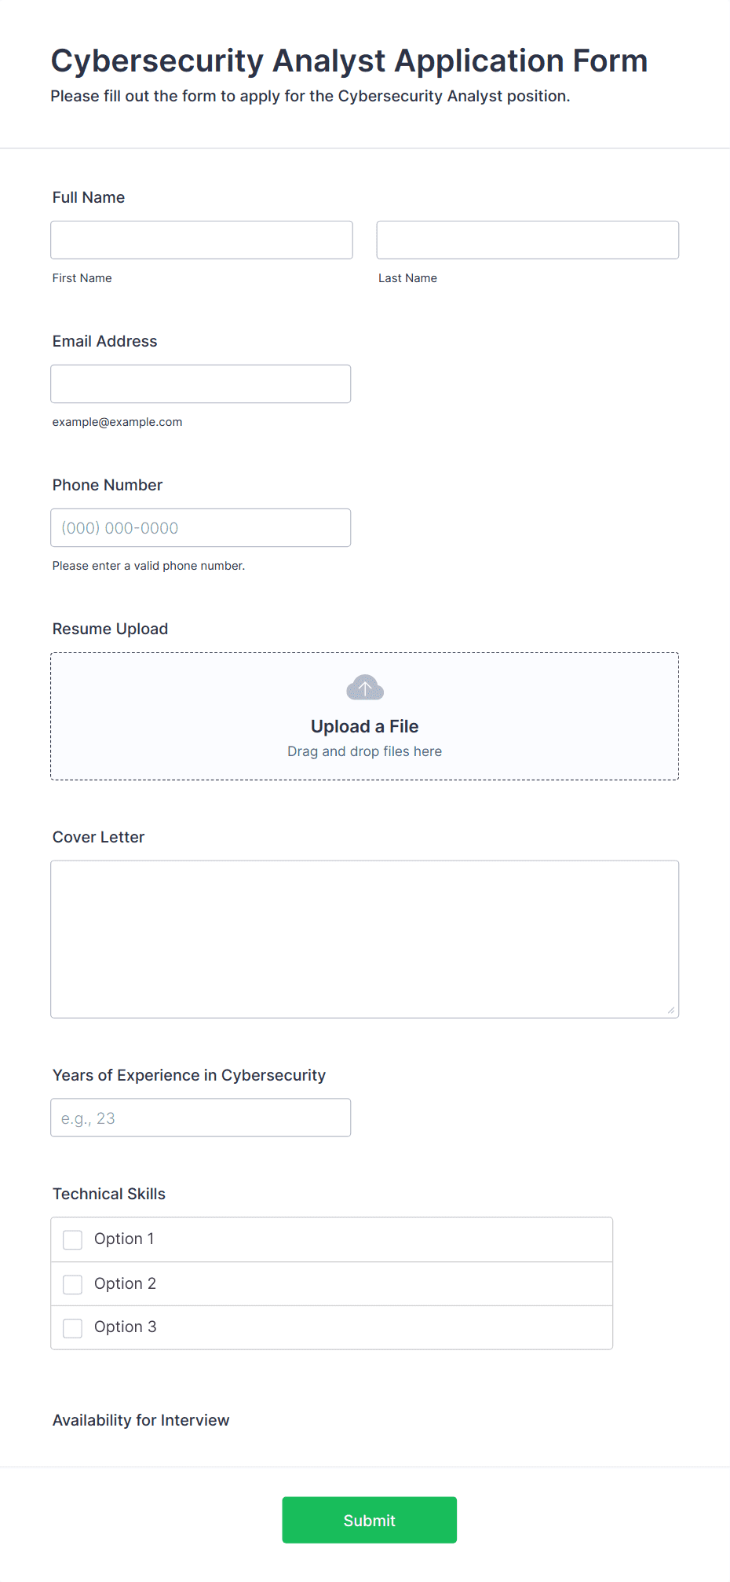Click the Cover Letter text area

365,939
